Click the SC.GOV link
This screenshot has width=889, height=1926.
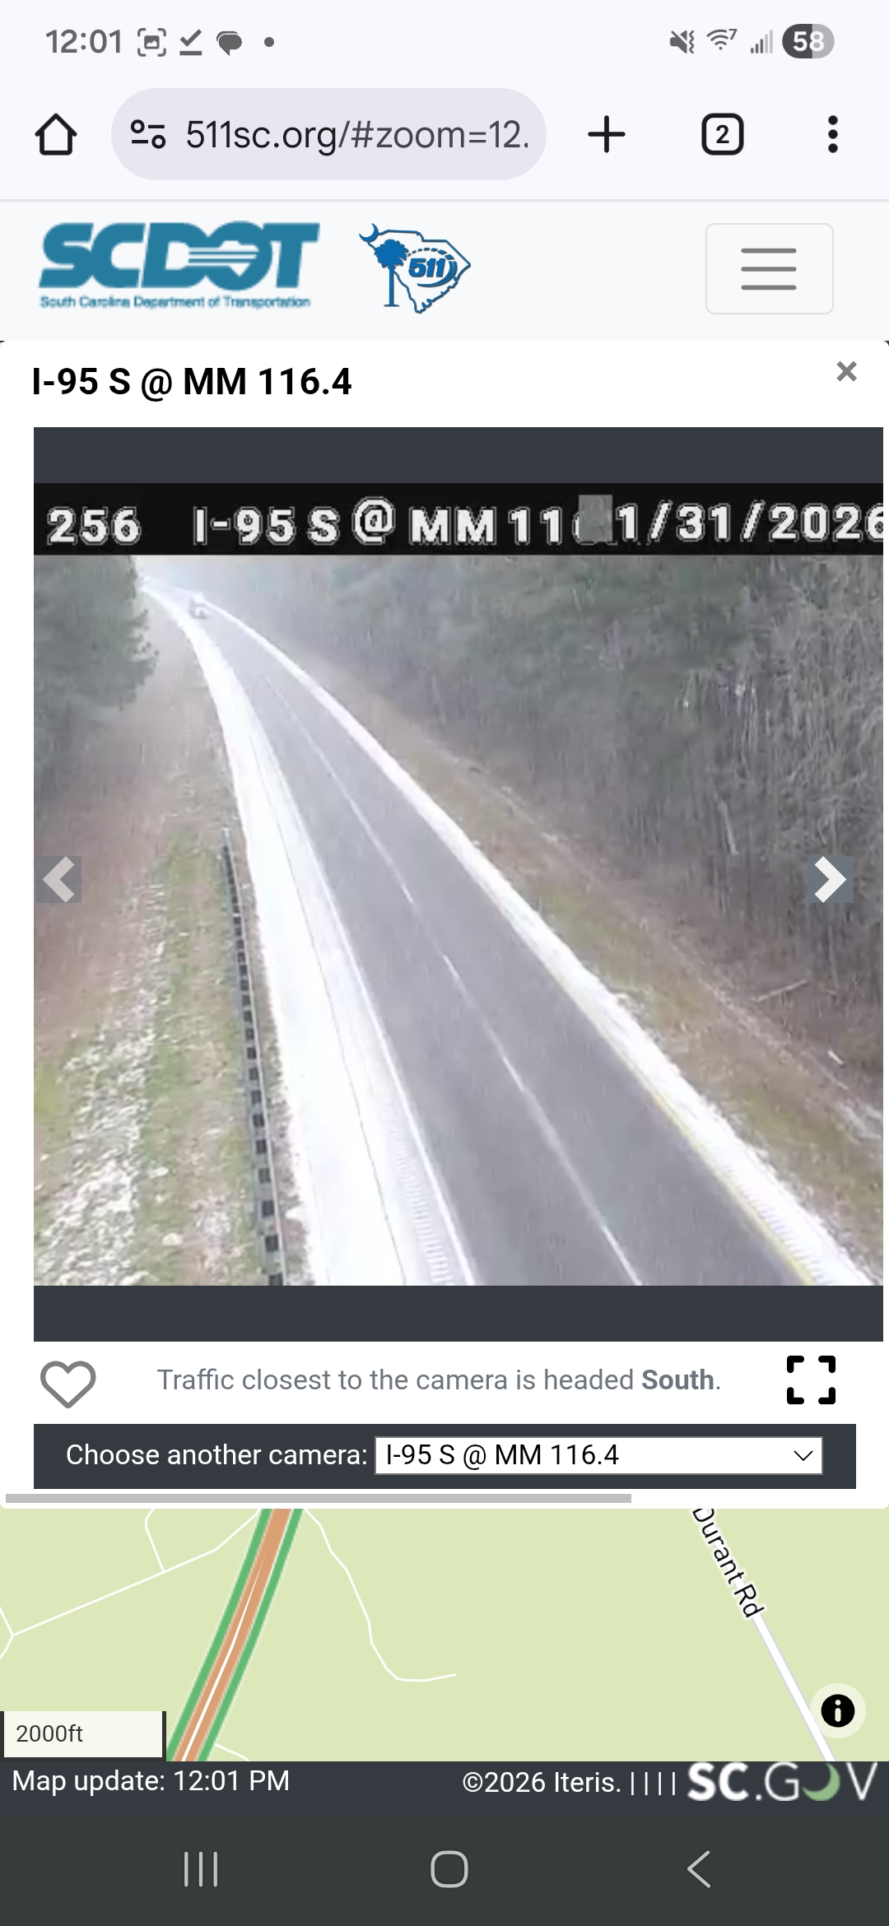click(782, 1782)
